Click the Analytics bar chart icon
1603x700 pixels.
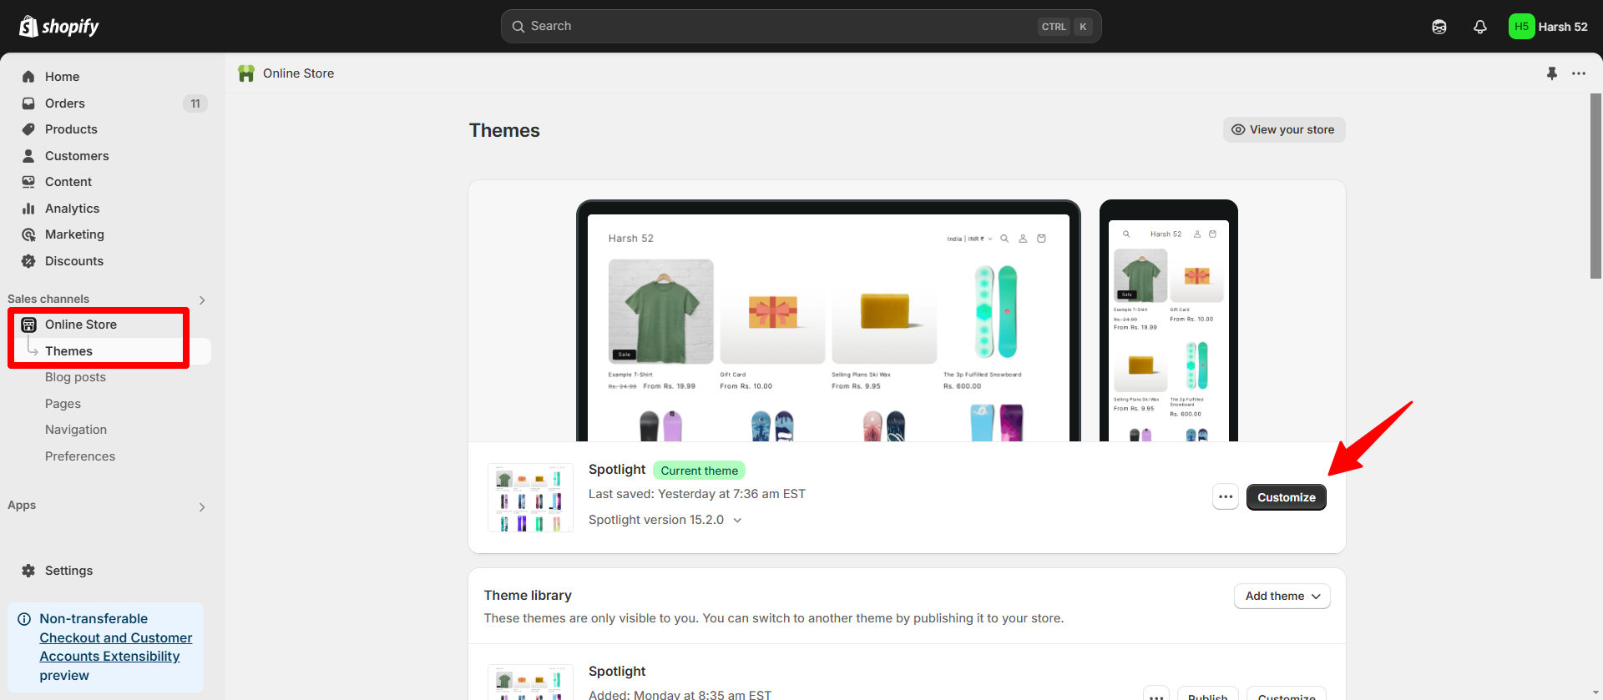coord(28,209)
